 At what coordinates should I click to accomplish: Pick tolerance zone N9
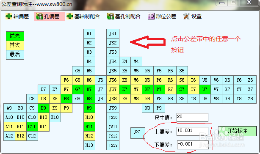click(148, 108)
